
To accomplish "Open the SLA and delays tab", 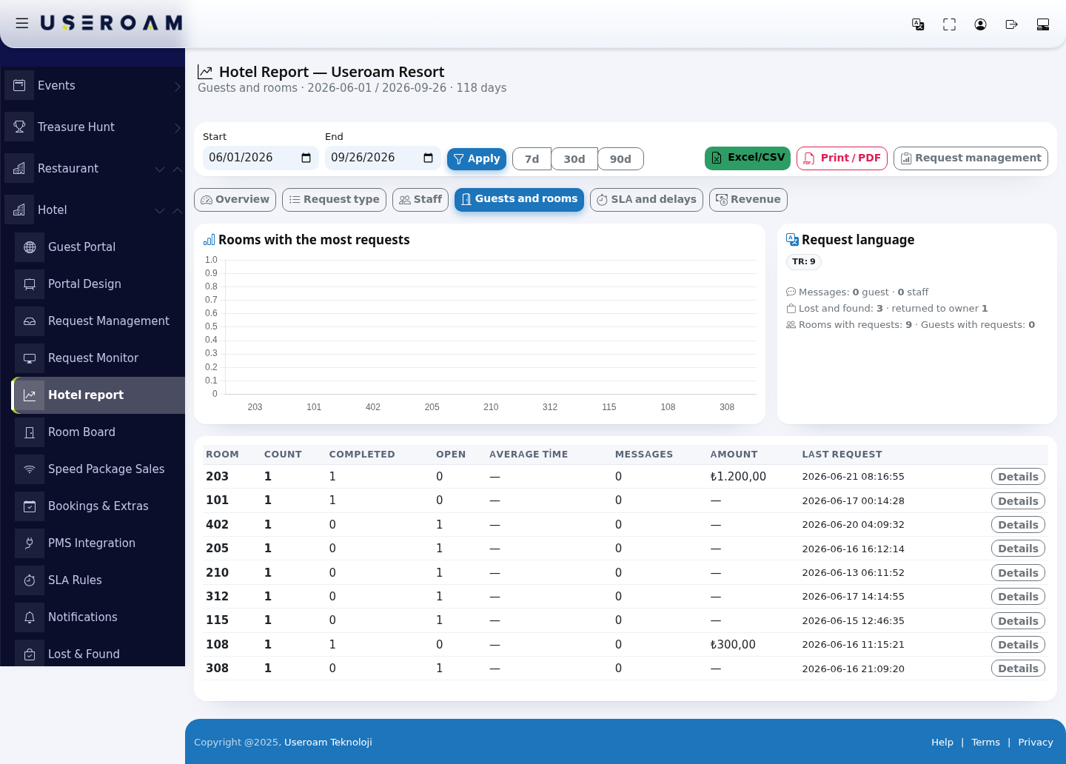I will coord(646,200).
